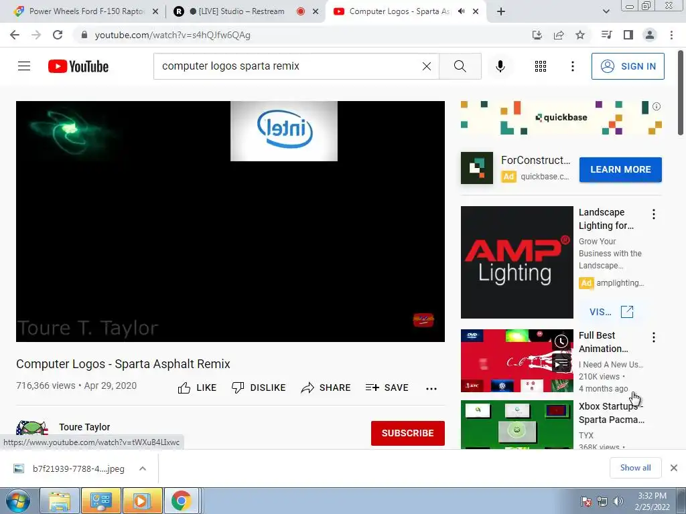The image size is (686, 514).
Task: Click Show all downloads button
Action: pyautogui.click(x=635, y=468)
